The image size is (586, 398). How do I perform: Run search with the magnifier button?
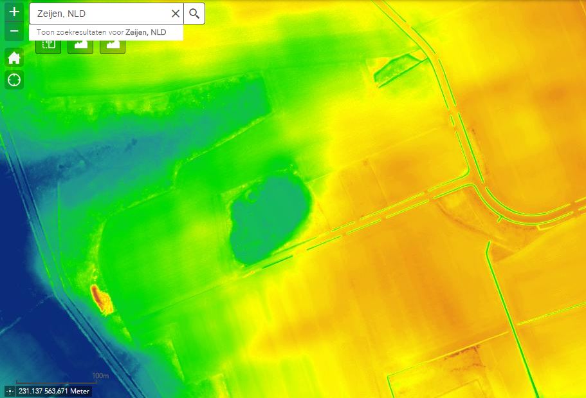[x=194, y=14]
